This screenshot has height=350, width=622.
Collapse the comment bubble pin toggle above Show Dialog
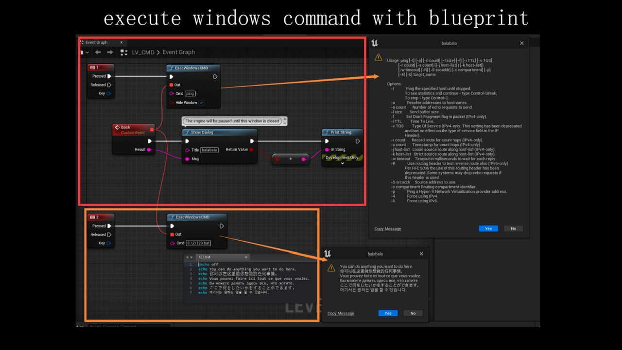(285, 120)
